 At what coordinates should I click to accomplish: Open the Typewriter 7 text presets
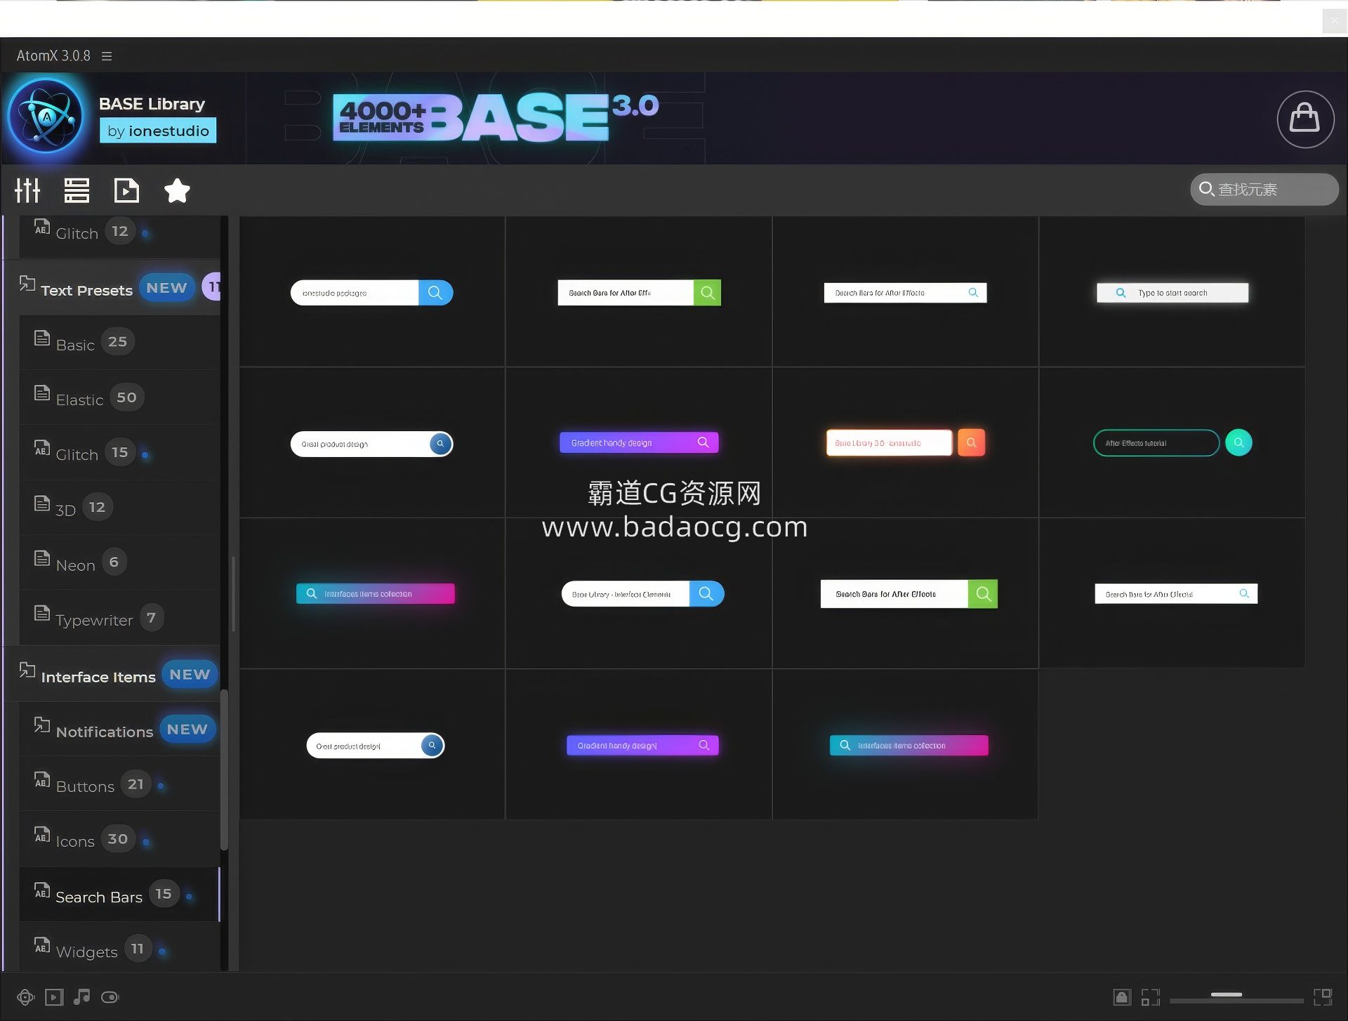coord(119,619)
